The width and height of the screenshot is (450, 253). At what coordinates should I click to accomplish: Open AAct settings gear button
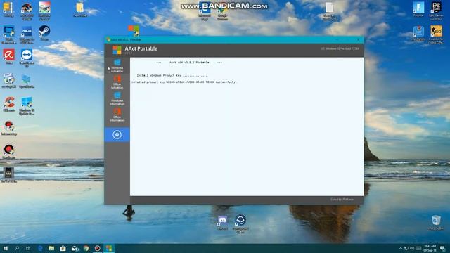point(117,134)
